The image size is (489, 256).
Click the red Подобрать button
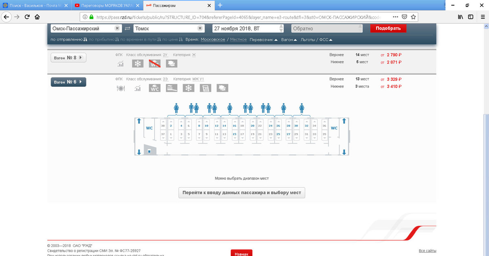(388, 28)
